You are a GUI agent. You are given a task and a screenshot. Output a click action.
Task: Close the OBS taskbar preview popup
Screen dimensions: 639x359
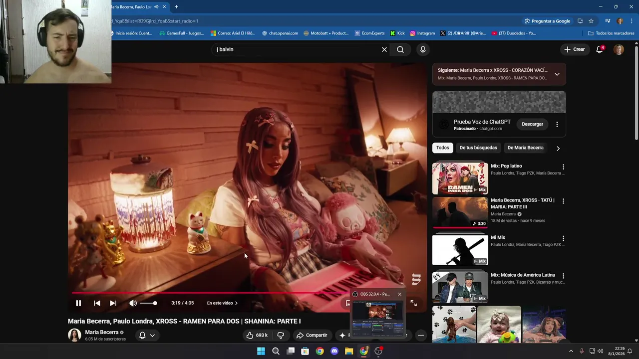coord(399,294)
